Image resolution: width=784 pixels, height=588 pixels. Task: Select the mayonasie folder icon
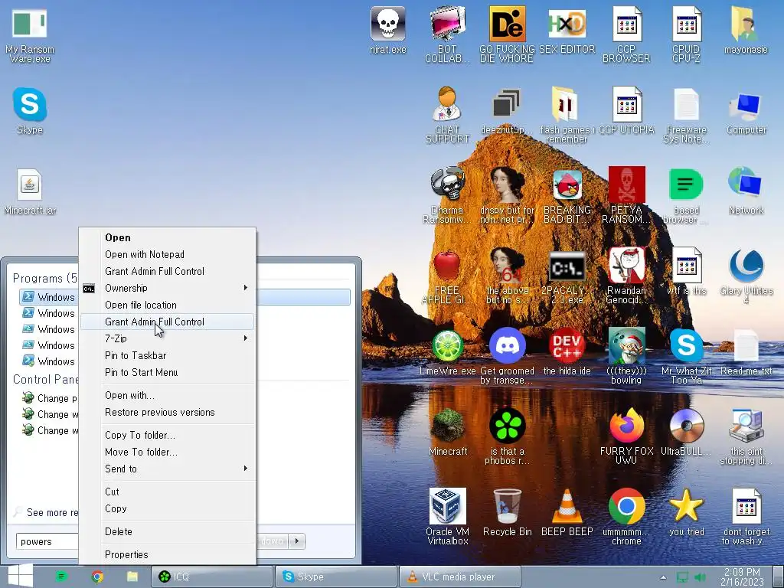point(746,24)
